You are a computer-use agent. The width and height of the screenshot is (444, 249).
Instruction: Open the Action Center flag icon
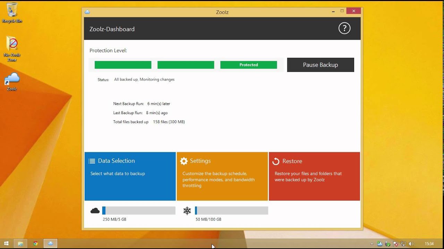click(x=396, y=244)
